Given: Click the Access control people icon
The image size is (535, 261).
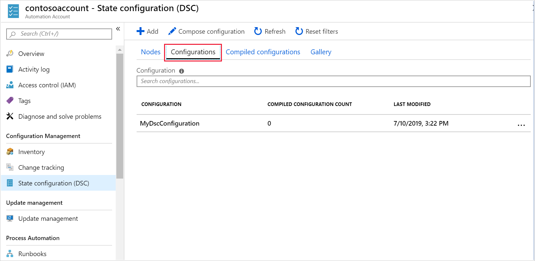Looking at the screenshot, I should pos(10,85).
